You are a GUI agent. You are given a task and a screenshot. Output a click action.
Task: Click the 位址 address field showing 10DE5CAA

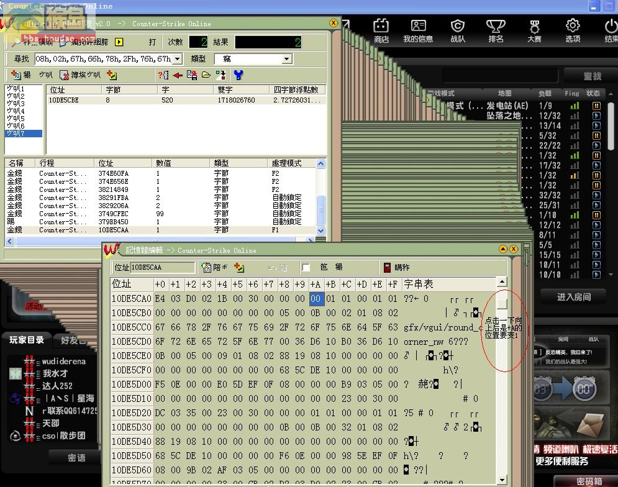click(162, 267)
